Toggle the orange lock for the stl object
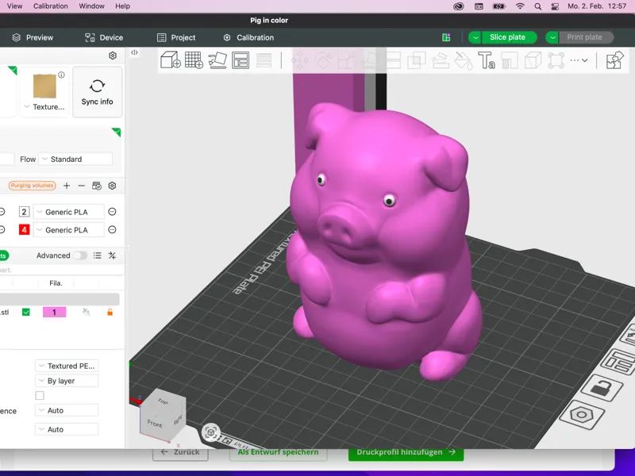This screenshot has width=635, height=476. point(110,312)
